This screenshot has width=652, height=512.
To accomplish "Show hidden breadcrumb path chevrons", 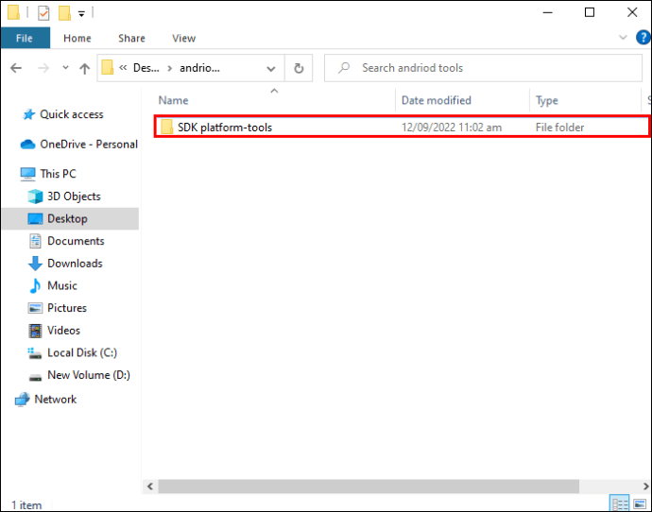I will [x=123, y=68].
